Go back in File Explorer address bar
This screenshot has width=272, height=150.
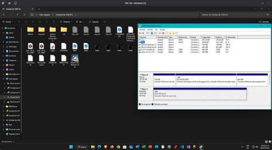tap(3, 15)
